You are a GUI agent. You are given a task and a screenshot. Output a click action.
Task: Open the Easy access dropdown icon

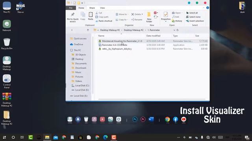(156, 17)
